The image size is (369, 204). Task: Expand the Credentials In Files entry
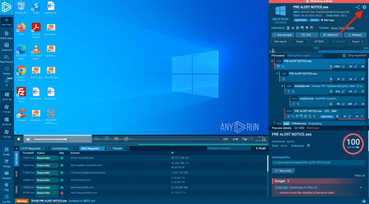tap(361, 187)
